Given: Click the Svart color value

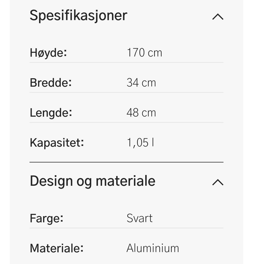Looking at the screenshot, I should click(139, 218).
